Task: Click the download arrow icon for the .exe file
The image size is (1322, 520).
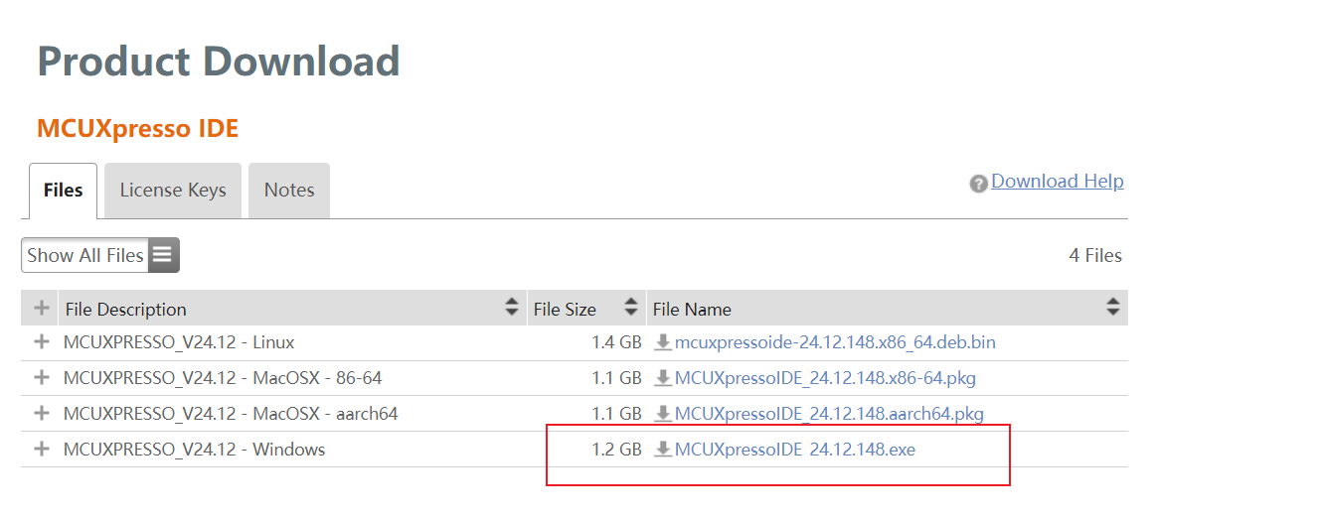Action: (x=663, y=450)
